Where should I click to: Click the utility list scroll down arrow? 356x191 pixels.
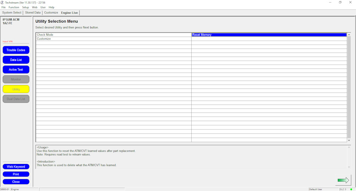[x=349, y=141]
